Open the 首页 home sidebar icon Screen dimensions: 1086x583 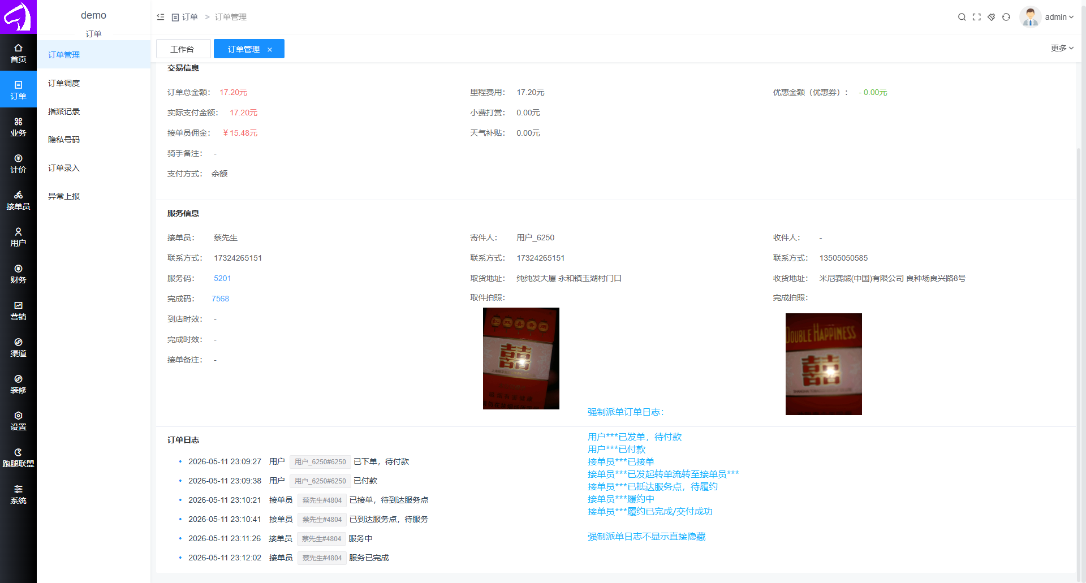[18, 53]
